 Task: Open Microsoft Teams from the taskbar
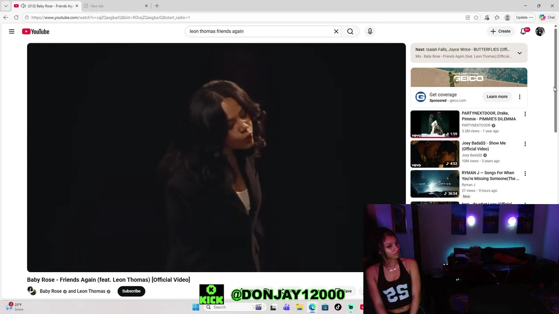[286, 307]
